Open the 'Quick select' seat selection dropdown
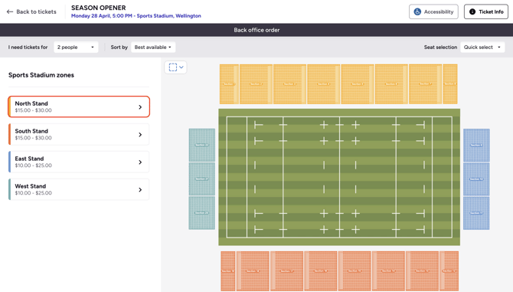Screen dimensions: 513x292 [x=482, y=48]
